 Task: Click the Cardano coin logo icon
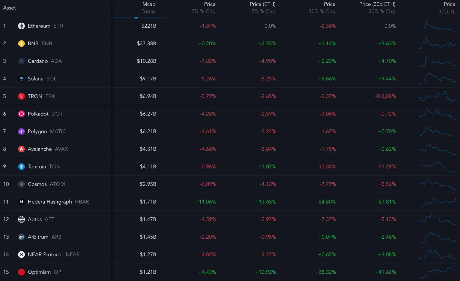click(21, 61)
